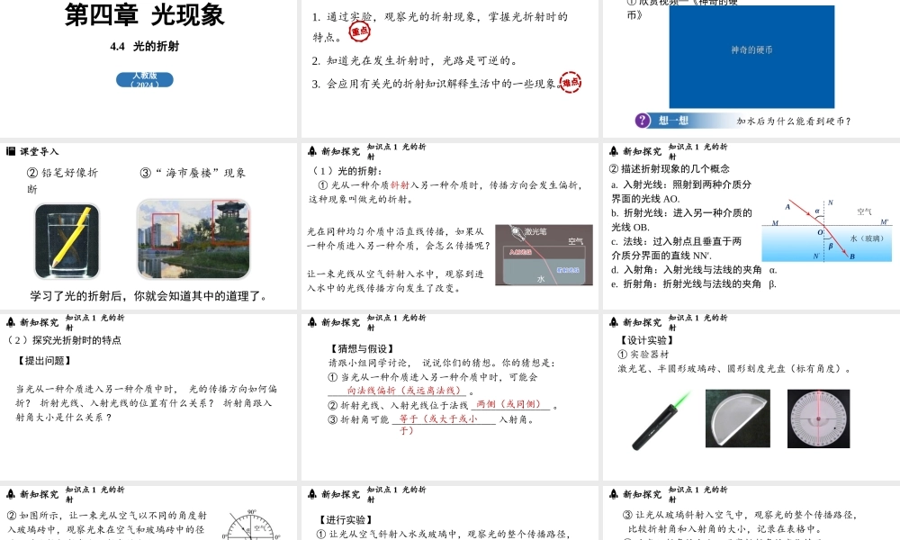Select 新知探究 label on the 设计实验 slide
The height and width of the screenshot is (540, 900).
click(643, 322)
